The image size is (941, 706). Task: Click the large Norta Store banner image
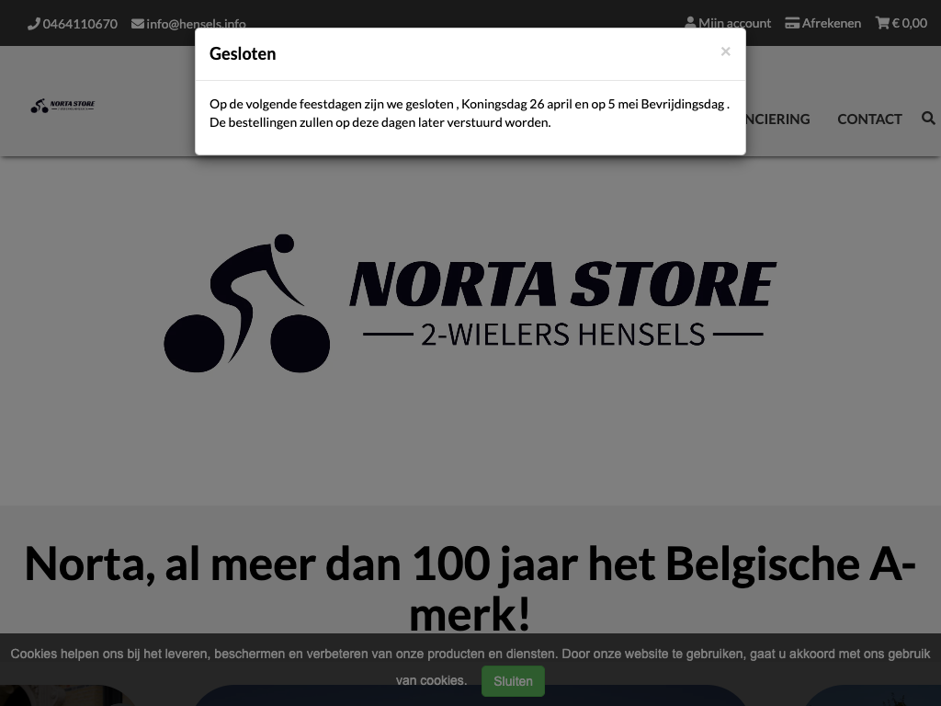[470, 303]
